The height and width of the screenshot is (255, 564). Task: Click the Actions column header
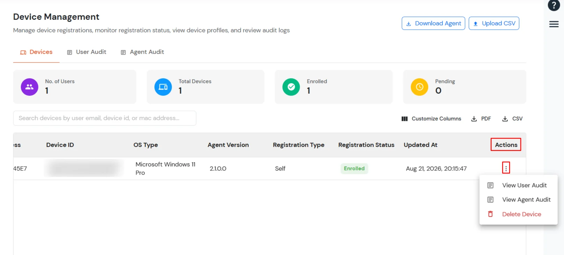pos(506,145)
